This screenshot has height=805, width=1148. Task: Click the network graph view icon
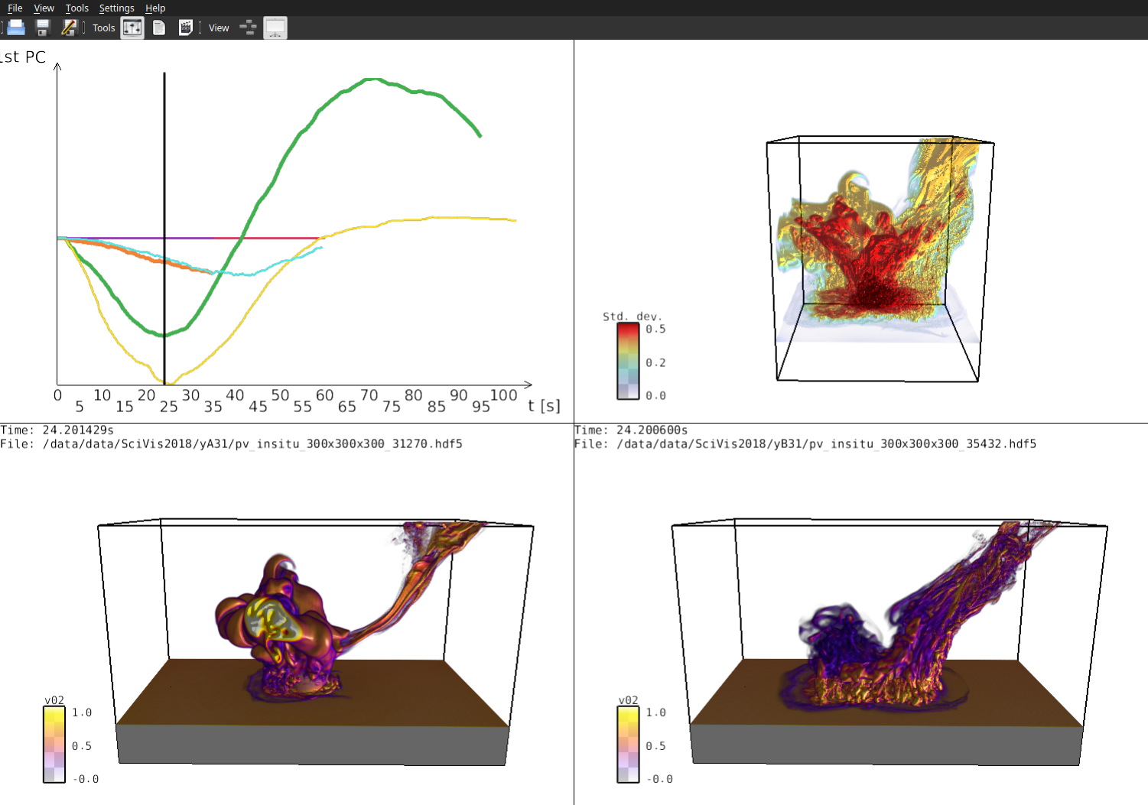click(248, 28)
